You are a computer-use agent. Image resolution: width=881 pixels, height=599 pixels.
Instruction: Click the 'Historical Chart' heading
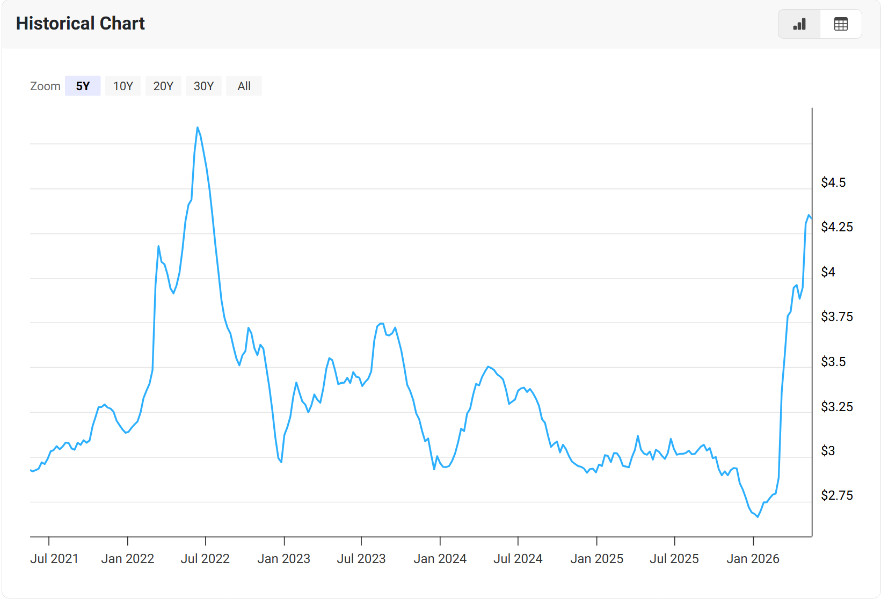point(81,24)
